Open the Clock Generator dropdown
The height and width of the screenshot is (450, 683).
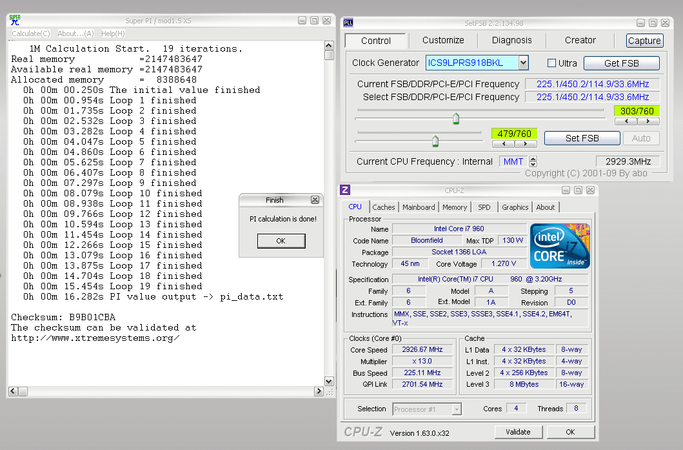(523, 63)
